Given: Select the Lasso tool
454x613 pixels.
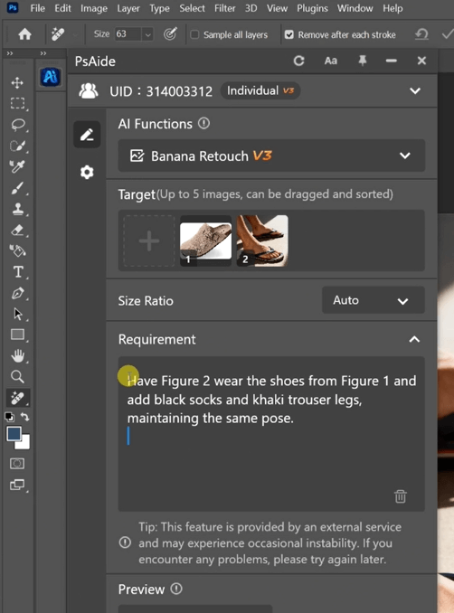Looking at the screenshot, I should pos(18,125).
